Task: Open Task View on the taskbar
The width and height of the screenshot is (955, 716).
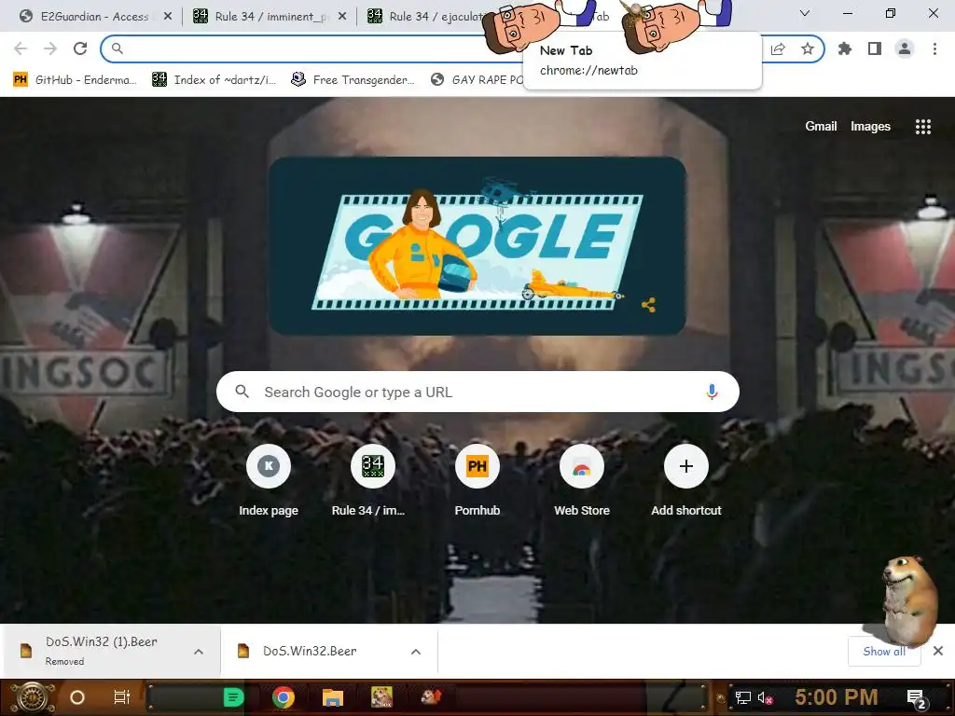Action: [x=122, y=697]
